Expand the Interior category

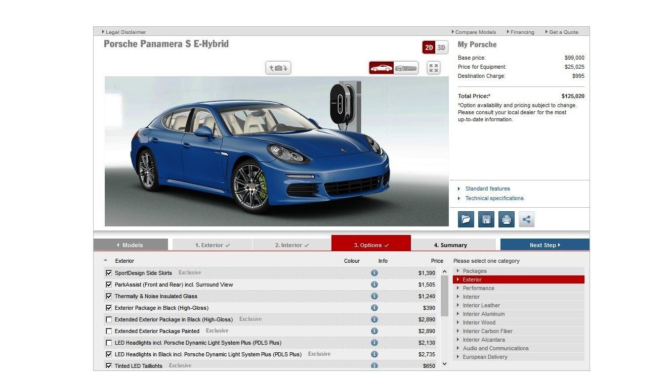(x=519, y=297)
